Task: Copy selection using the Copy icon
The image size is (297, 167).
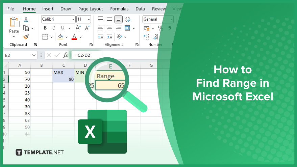Action: point(26,28)
